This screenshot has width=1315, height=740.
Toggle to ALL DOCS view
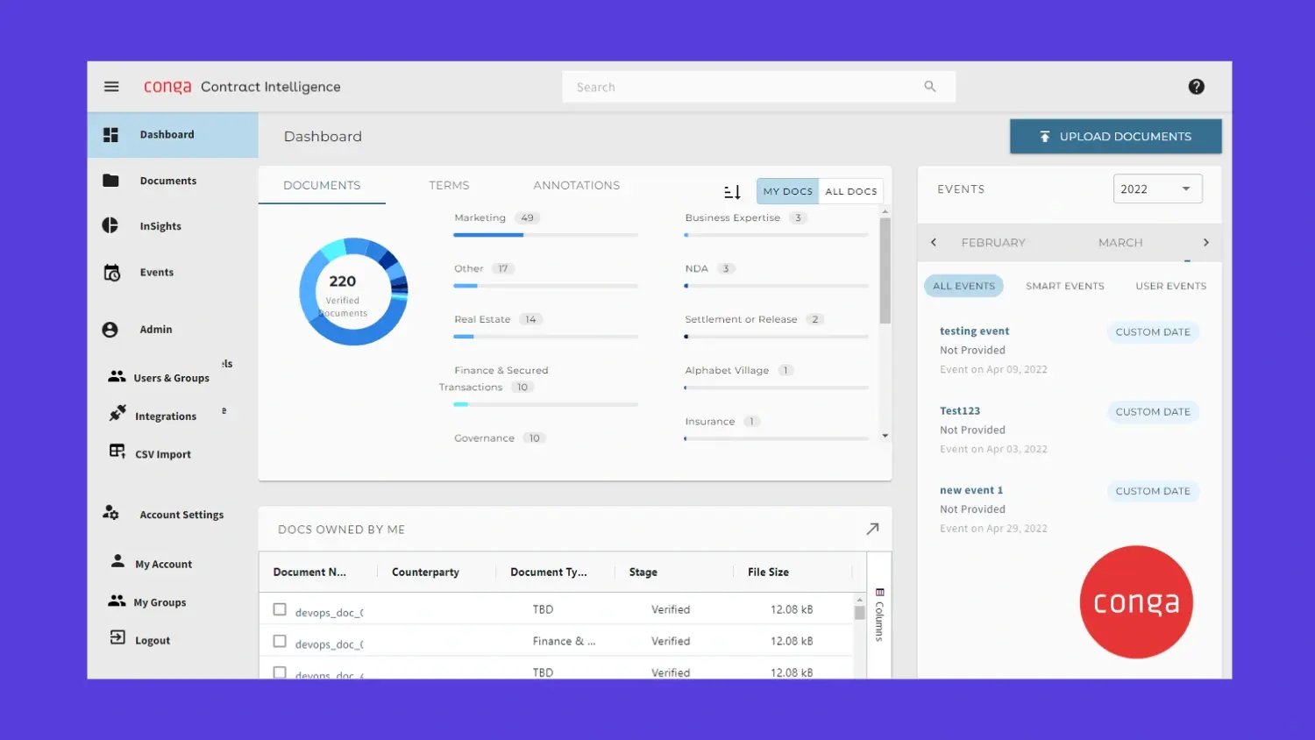click(x=850, y=191)
